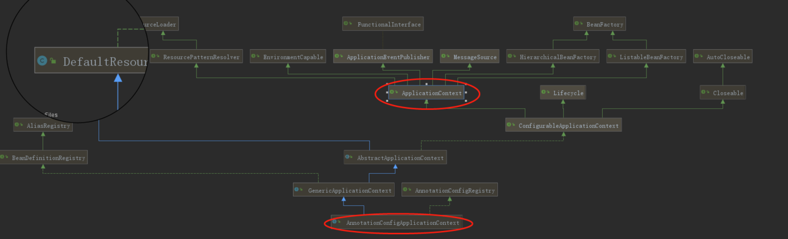Select the AliasRegistry node
Screen dimensions: 788x239
coord(42,125)
